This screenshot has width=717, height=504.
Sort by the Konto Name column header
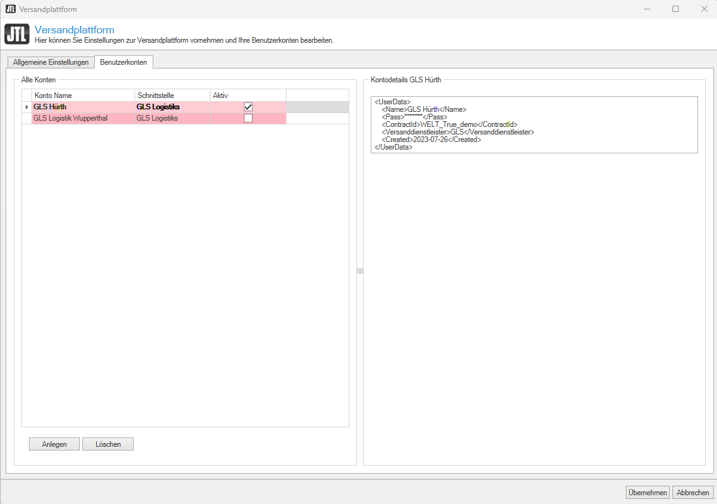tap(83, 95)
